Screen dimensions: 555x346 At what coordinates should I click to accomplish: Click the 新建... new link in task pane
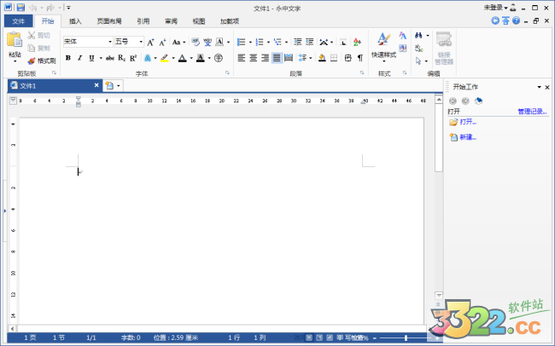point(468,137)
